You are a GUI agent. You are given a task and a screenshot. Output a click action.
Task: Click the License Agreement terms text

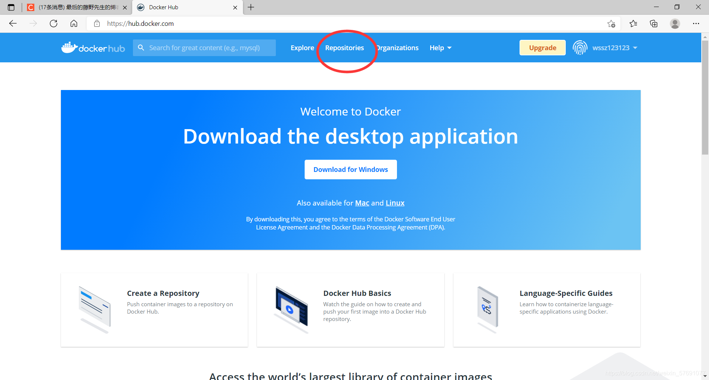coord(350,223)
